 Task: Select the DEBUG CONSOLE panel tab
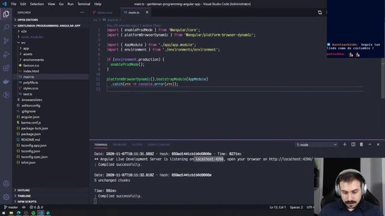(x=159, y=145)
